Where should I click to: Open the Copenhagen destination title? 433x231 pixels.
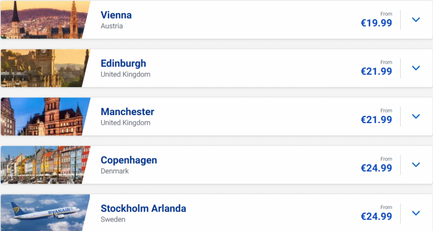(129, 160)
